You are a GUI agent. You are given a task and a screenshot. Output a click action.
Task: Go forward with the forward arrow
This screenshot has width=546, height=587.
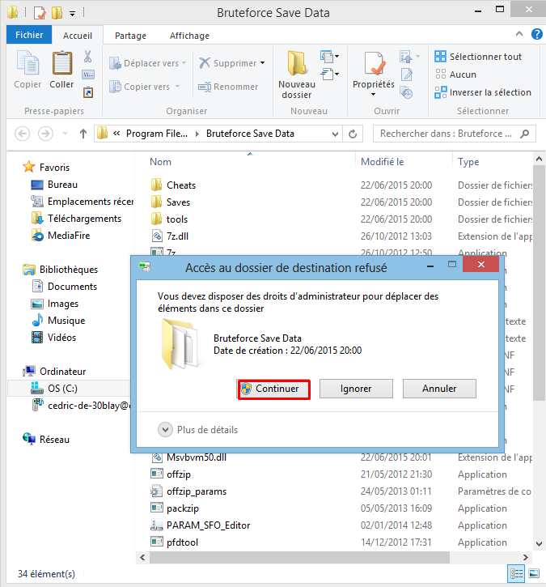tap(45, 134)
